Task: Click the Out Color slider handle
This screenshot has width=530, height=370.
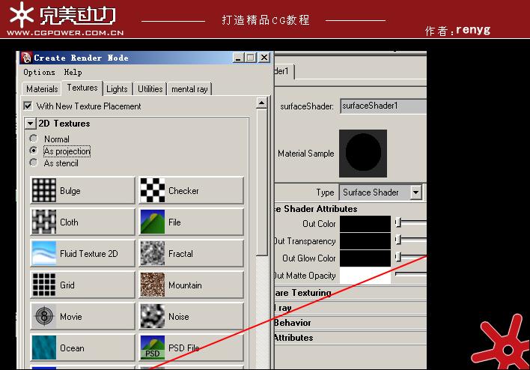Action: tap(398, 222)
